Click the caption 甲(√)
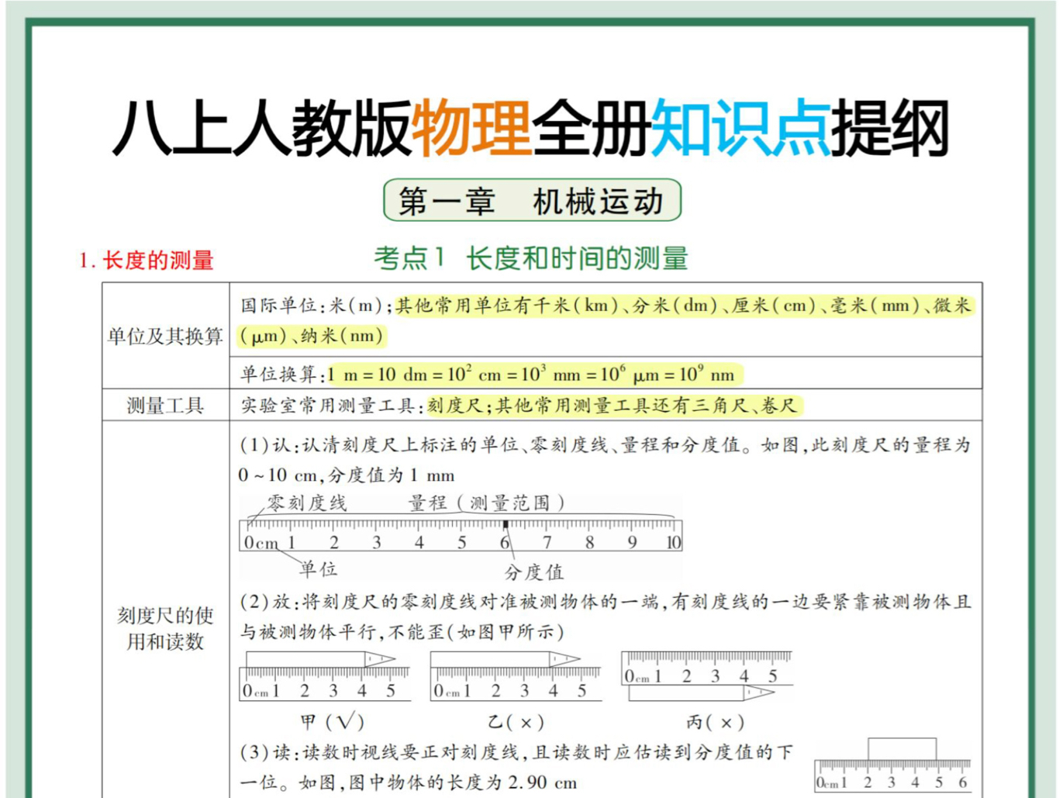This screenshot has width=1063, height=798. pos(332,722)
